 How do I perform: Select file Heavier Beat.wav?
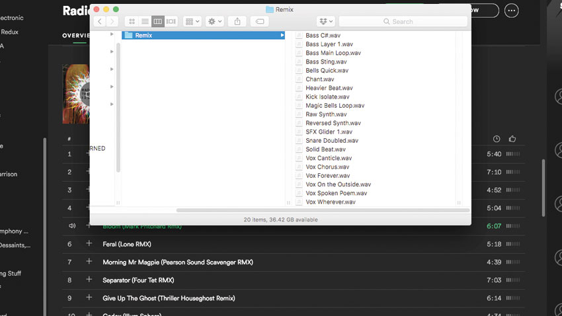(x=329, y=88)
